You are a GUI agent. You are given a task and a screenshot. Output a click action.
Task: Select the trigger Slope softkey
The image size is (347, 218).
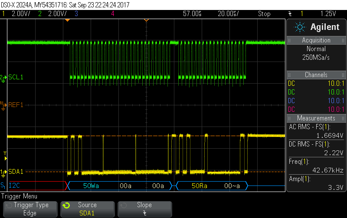tap(145, 209)
